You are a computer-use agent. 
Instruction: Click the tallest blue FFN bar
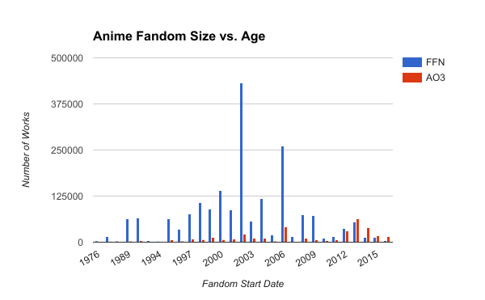[x=241, y=163]
